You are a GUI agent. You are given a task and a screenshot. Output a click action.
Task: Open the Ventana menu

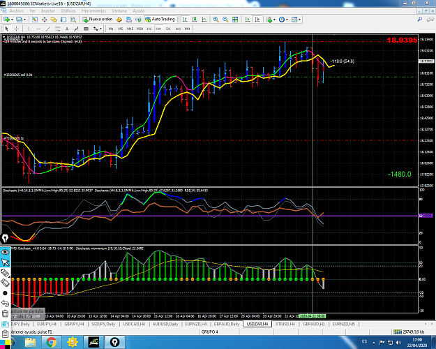coord(119,11)
